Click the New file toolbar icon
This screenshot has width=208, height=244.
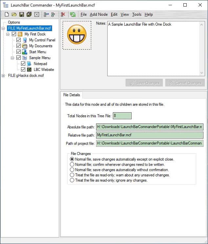7,14
